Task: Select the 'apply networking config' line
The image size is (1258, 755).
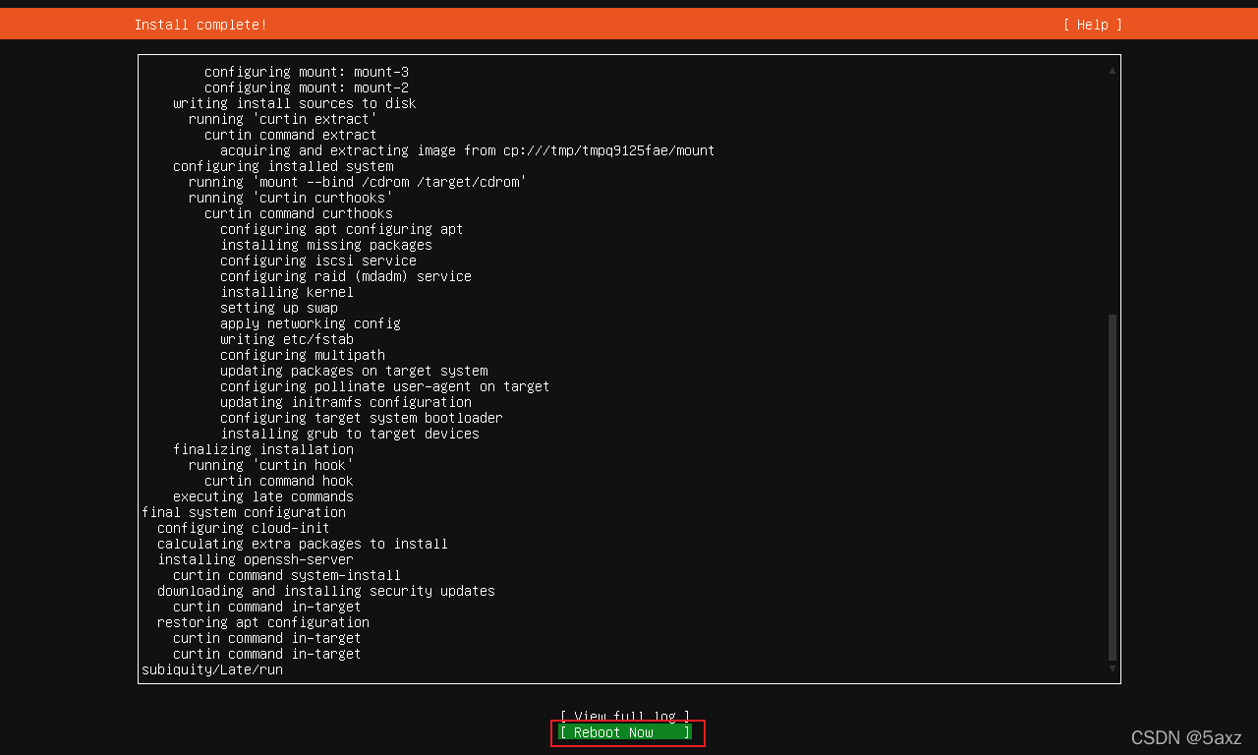Action: click(311, 323)
